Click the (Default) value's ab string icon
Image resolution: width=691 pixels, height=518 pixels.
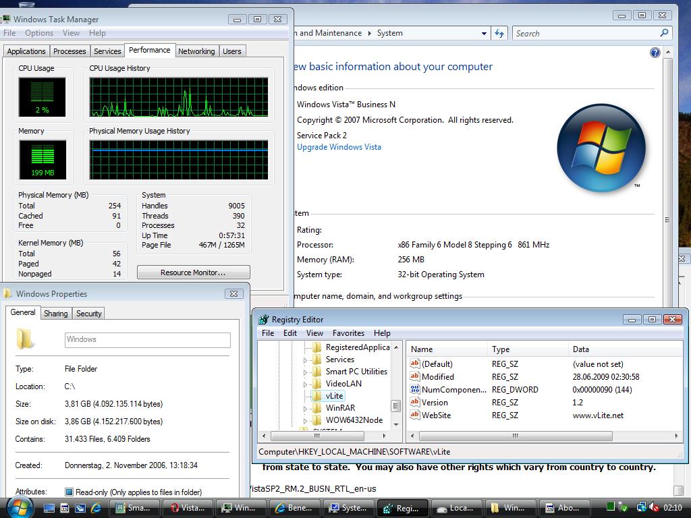pyautogui.click(x=415, y=364)
